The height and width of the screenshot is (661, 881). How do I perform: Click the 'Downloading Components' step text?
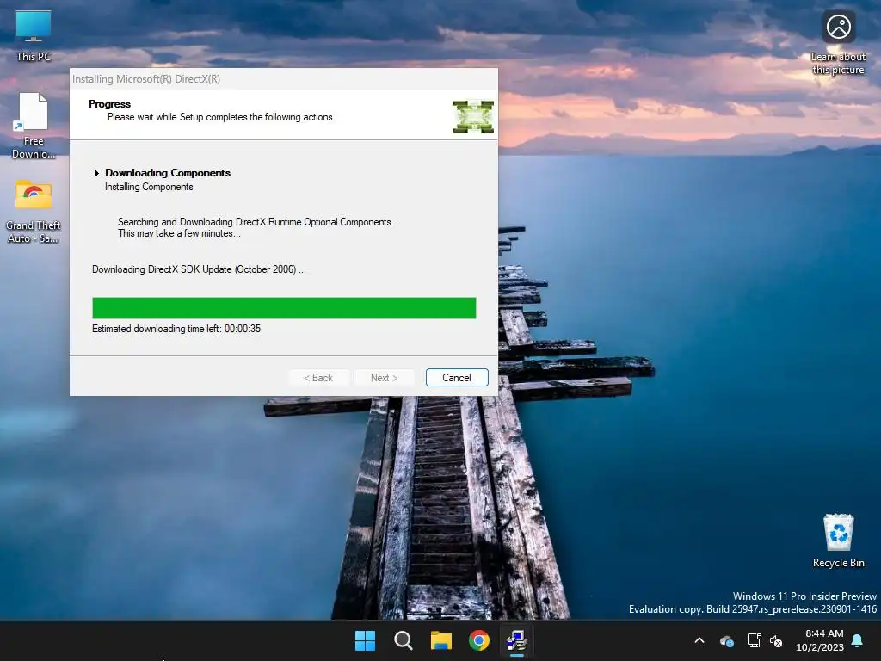[168, 173]
